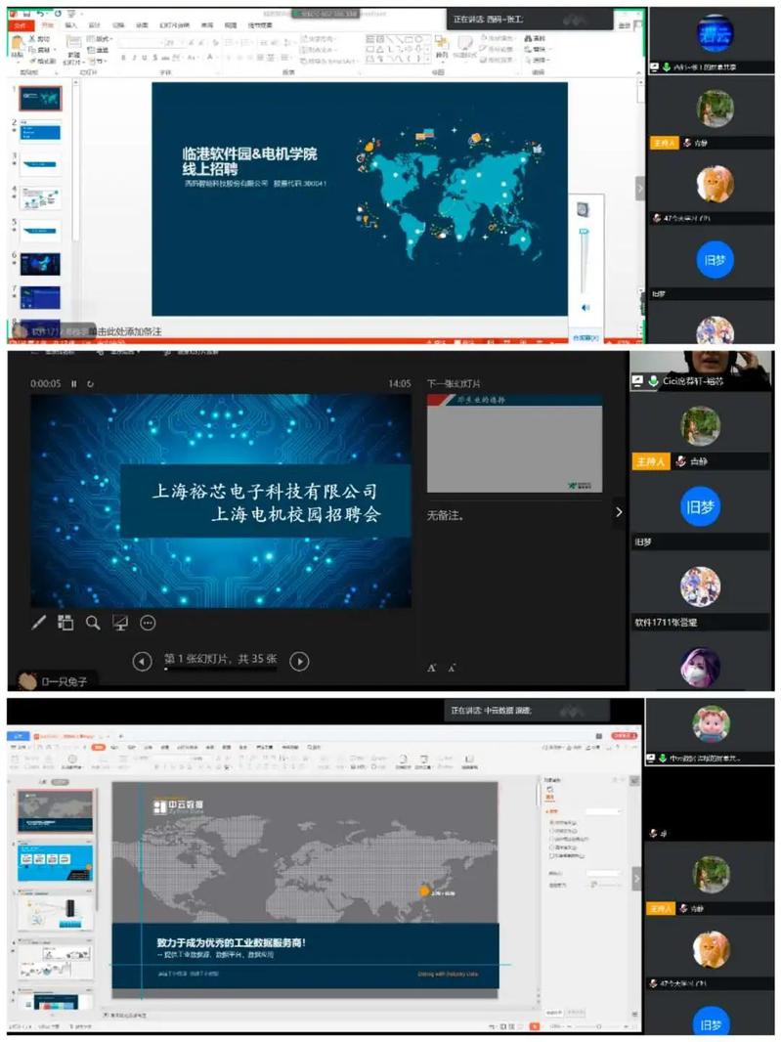
Task: Open more slideshow options ellipsis button
Action: [x=148, y=623]
